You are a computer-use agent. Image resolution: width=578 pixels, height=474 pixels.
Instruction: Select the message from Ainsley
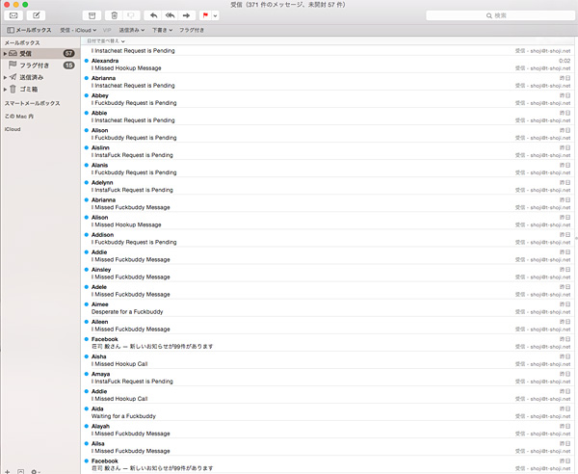click(328, 273)
